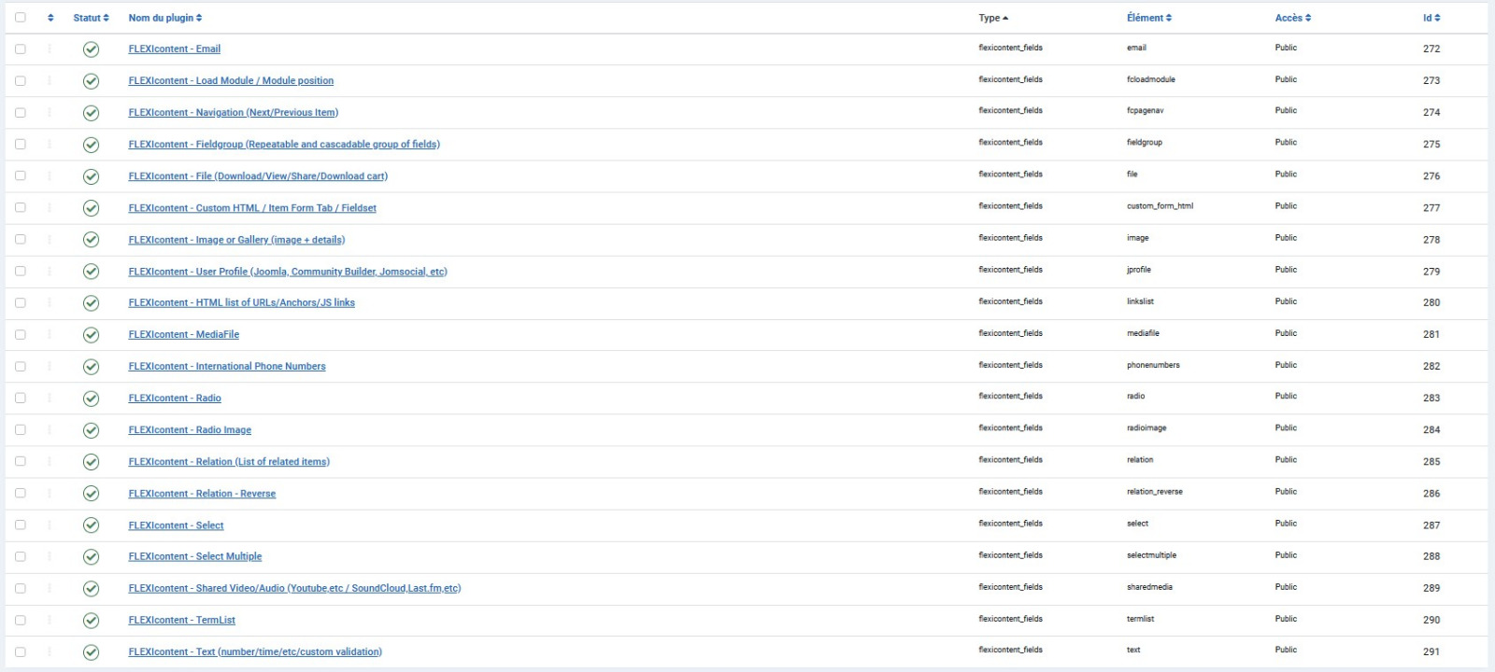Click the 'selectmultiple' element cell

(x=1152, y=555)
